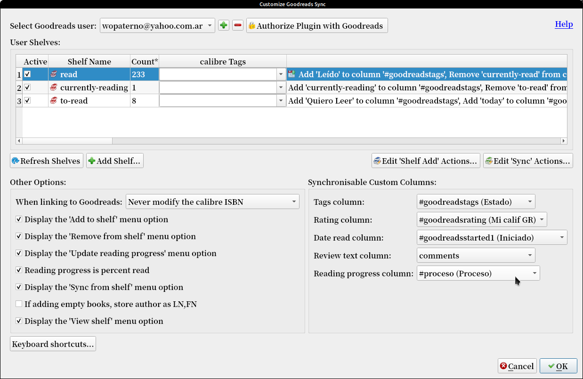Click the Refresh Shelves button
The image size is (583, 379).
47,161
